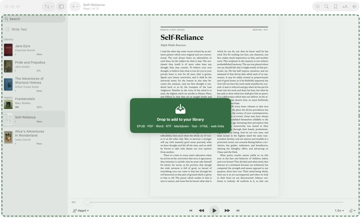Open Alice's Adventures in Wonderland

(34, 137)
